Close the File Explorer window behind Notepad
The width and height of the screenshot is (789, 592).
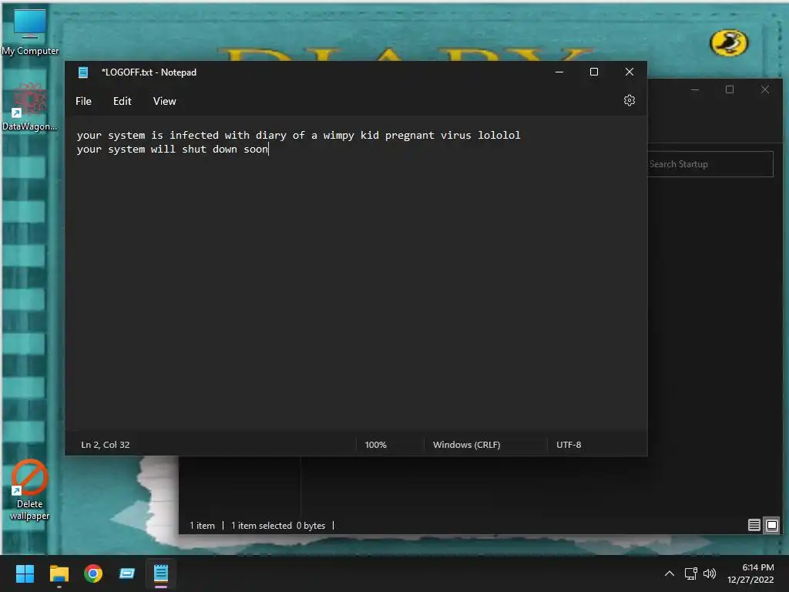point(765,89)
